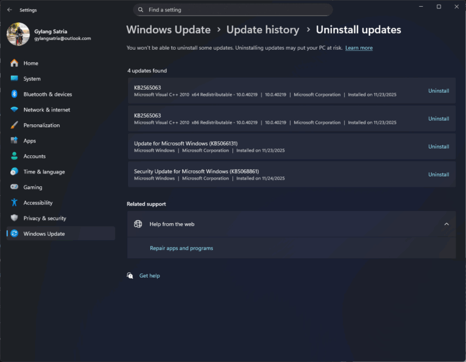Uninstall Security Update KB5068861

438,175
